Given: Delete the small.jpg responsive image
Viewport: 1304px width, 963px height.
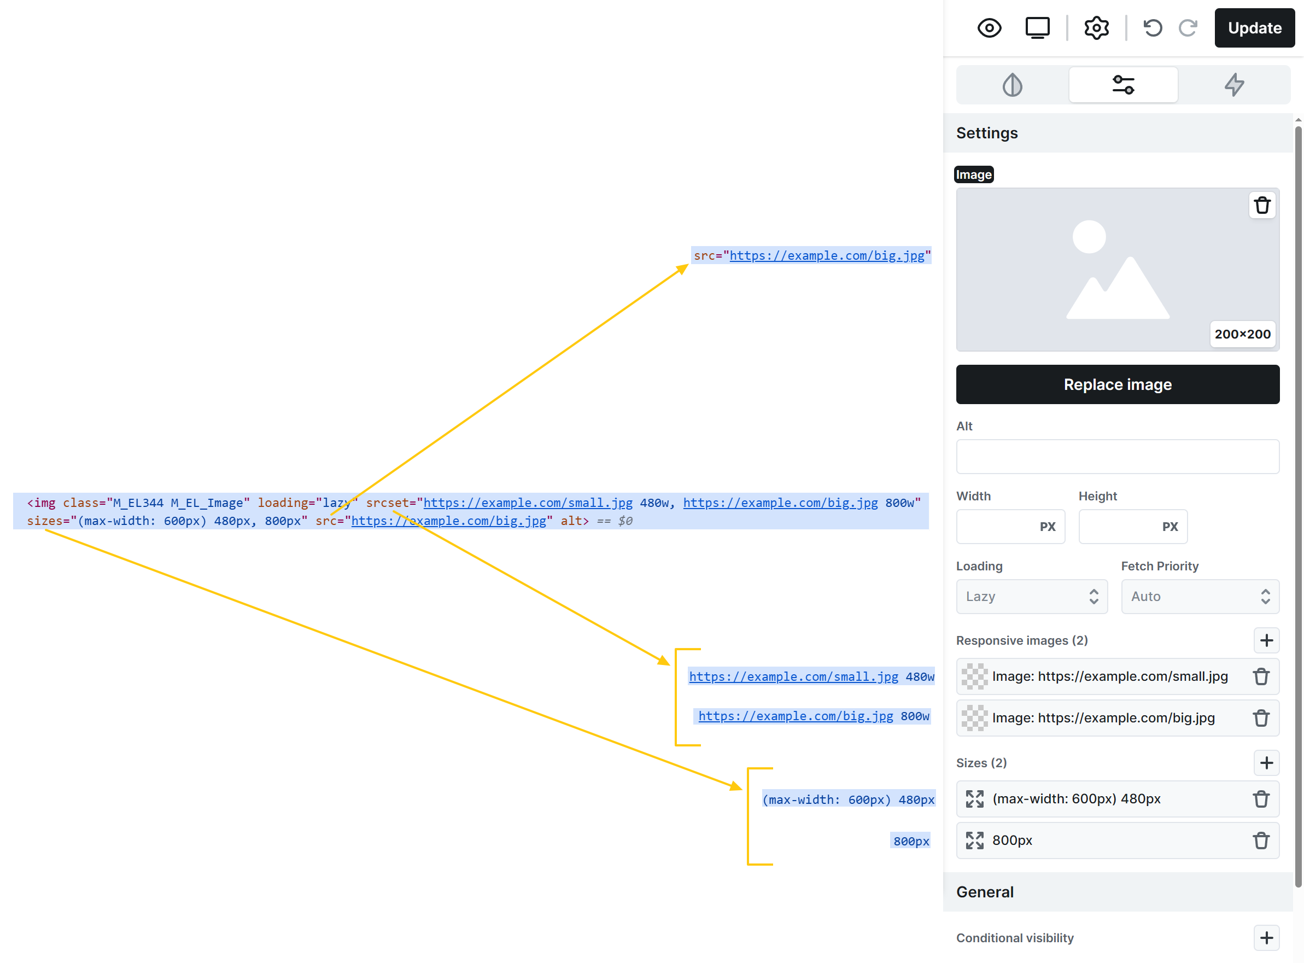Looking at the screenshot, I should tap(1261, 676).
